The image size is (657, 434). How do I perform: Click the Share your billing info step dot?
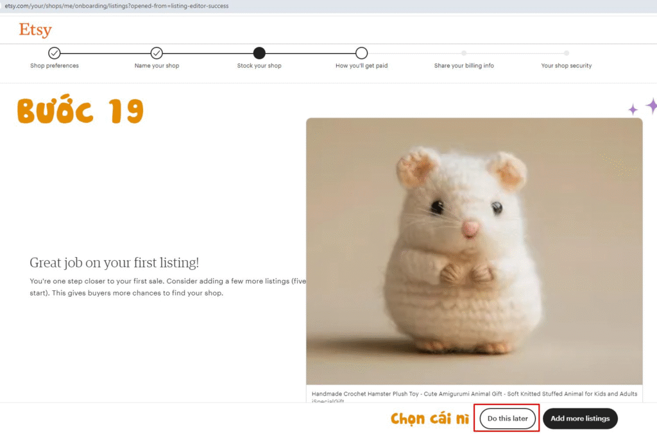click(464, 53)
